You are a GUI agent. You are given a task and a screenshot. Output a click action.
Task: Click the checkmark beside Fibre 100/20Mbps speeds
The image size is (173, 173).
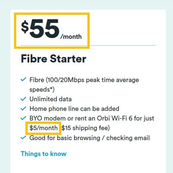(23, 79)
